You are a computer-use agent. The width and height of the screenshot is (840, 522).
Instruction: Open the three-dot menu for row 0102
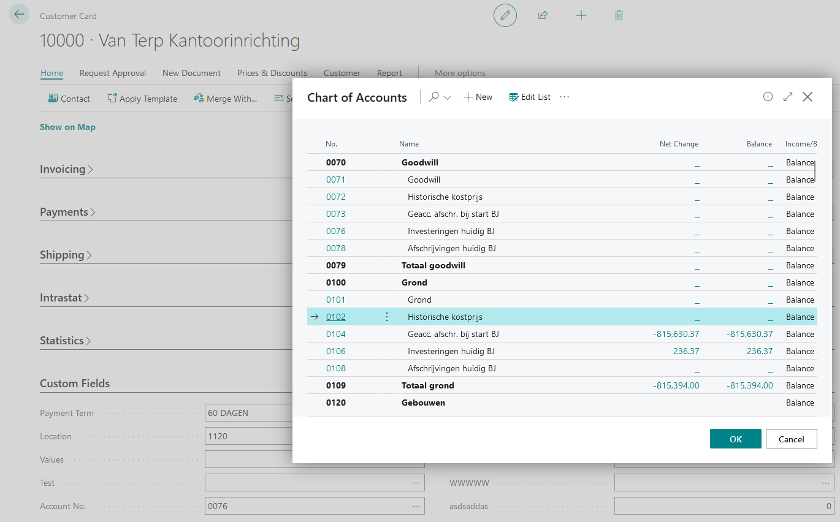tap(386, 317)
